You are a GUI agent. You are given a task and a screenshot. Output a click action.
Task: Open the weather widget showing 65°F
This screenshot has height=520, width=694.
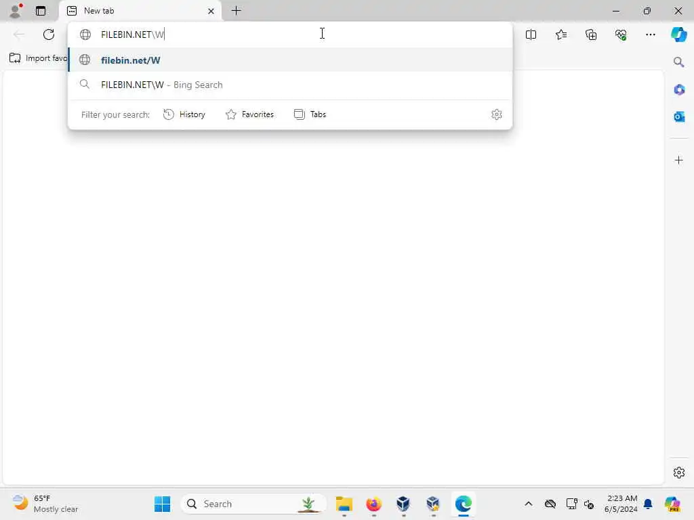point(45,504)
